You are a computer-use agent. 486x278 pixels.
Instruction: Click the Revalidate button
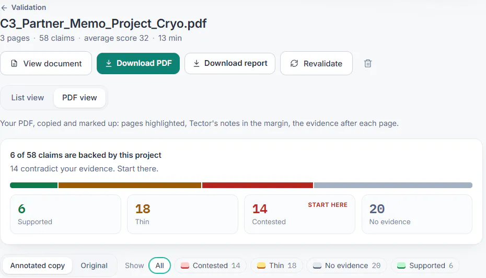(x=316, y=64)
